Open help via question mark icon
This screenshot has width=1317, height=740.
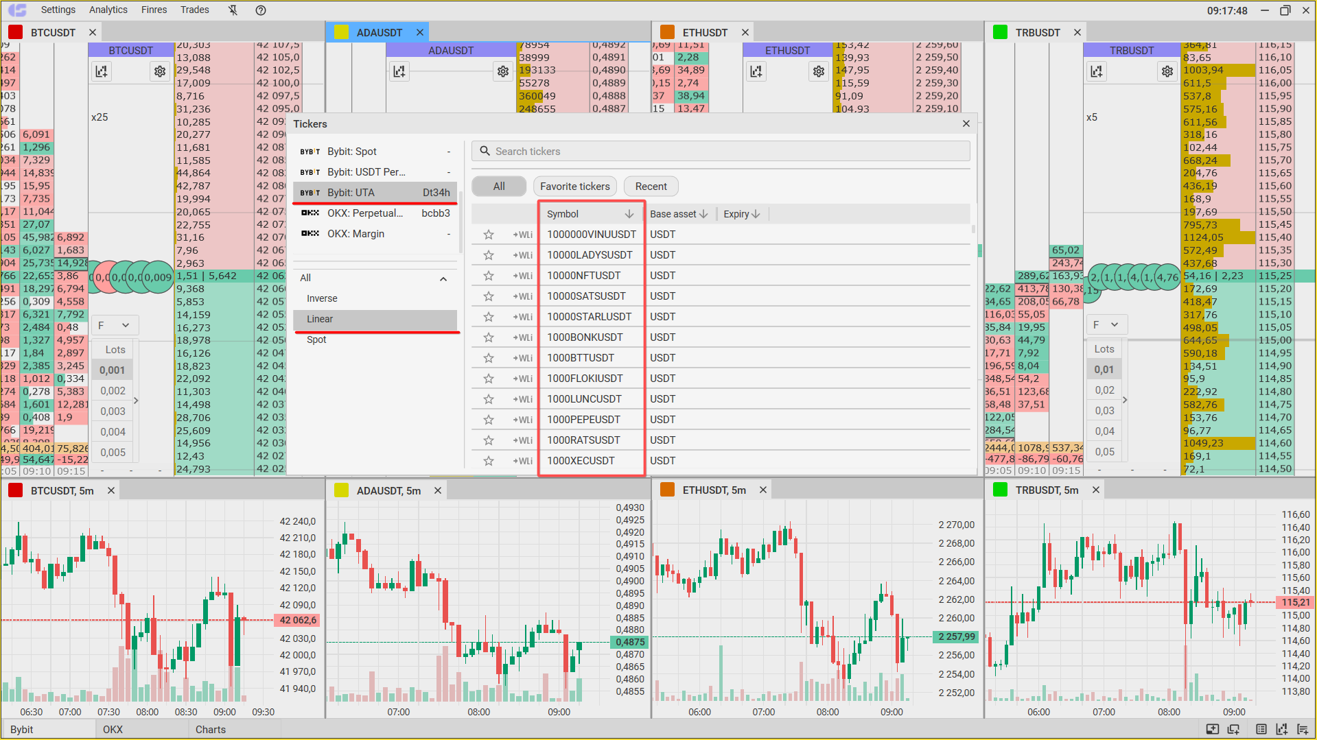[259, 10]
